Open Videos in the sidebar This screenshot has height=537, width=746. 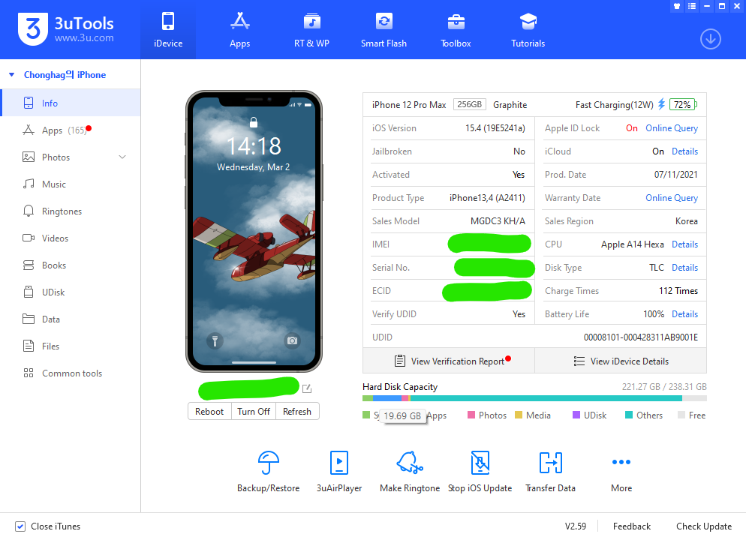coord(71,238)
